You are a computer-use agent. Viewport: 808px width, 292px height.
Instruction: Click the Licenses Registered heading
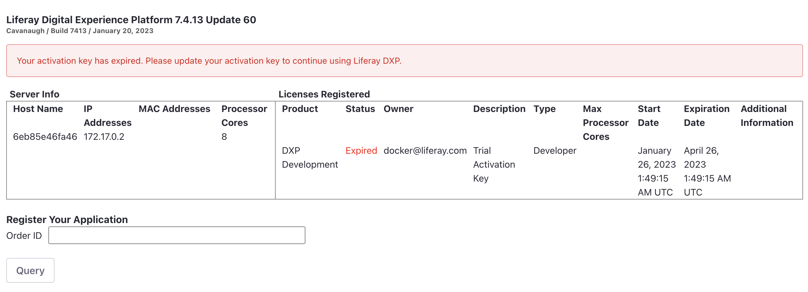(x=324, y=94)
